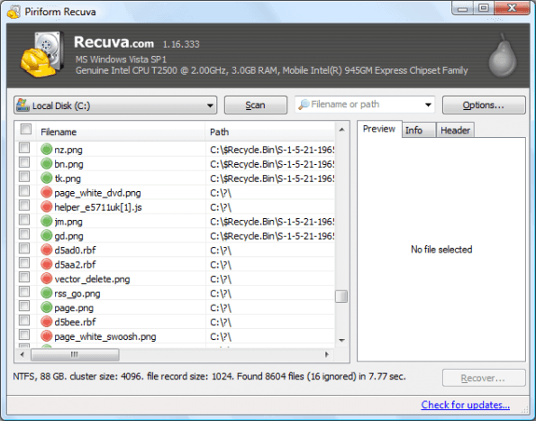
Task: Click the green status dot for rss_go.png
Action: point(47,293)
